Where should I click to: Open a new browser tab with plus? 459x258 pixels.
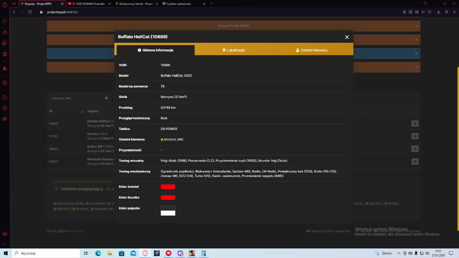(211, 4)
